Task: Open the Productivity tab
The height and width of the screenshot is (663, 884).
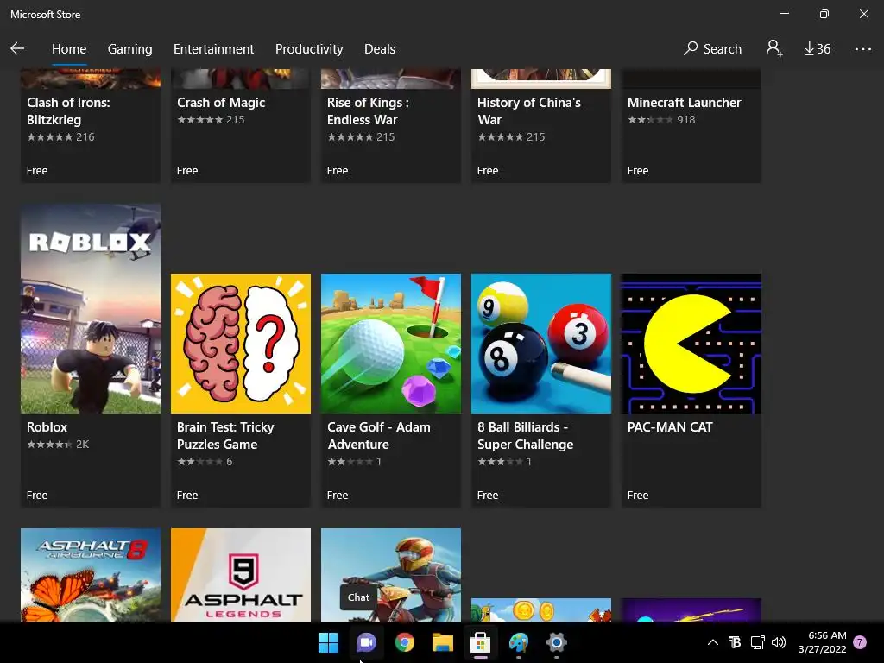Action: pos(309,49)
